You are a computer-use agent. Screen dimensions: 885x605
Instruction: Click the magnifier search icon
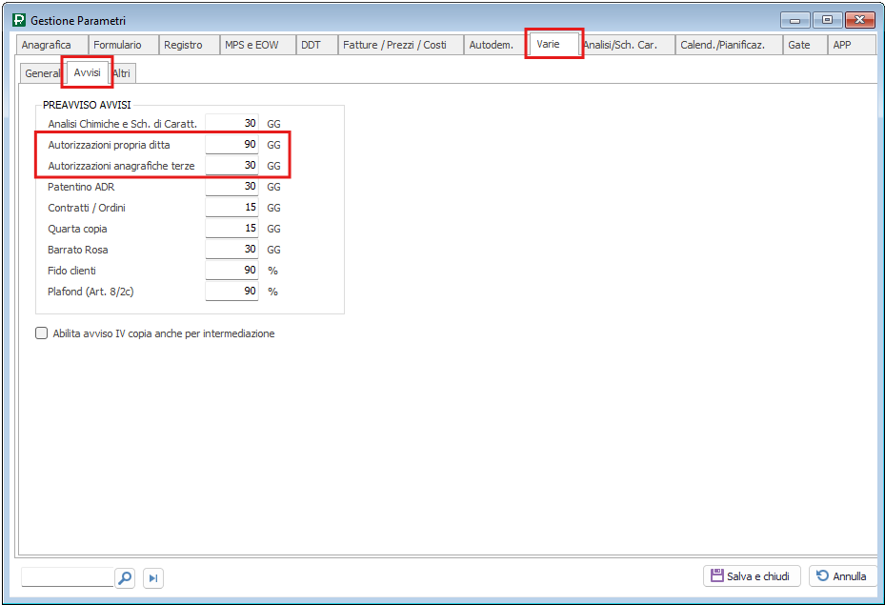125,577
